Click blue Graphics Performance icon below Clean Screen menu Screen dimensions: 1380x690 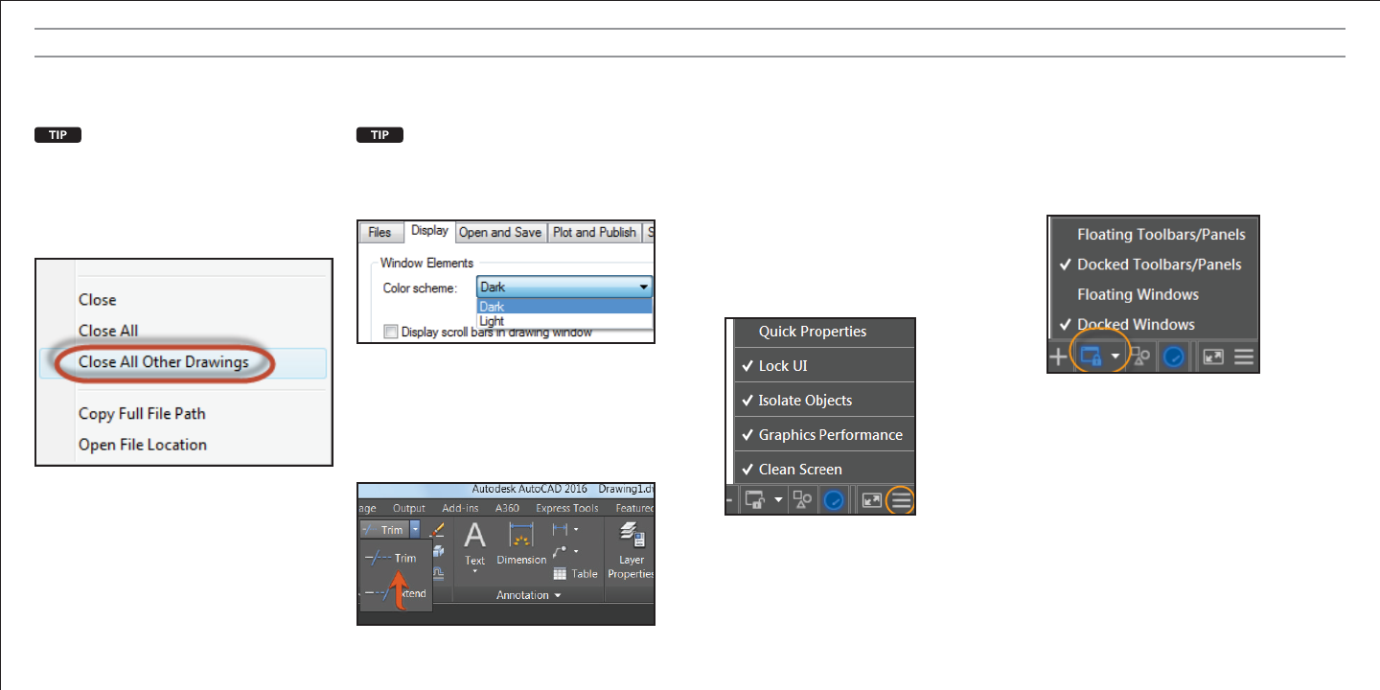(833, 500)
